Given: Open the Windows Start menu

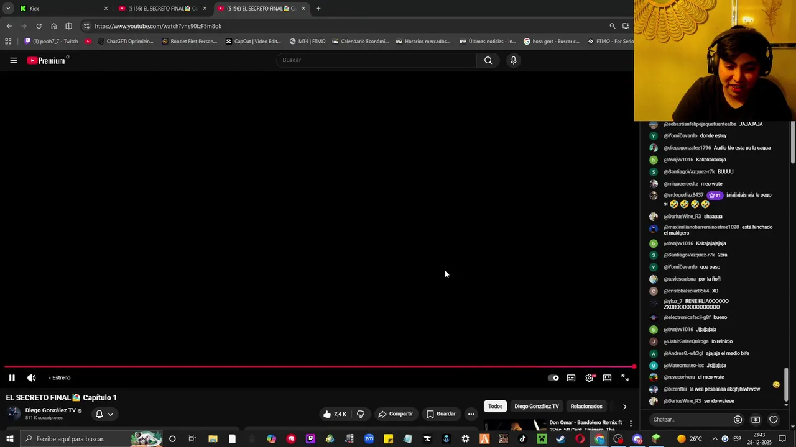Looking at the screenshot, I should pyautogui.click(x=9, y=439).
